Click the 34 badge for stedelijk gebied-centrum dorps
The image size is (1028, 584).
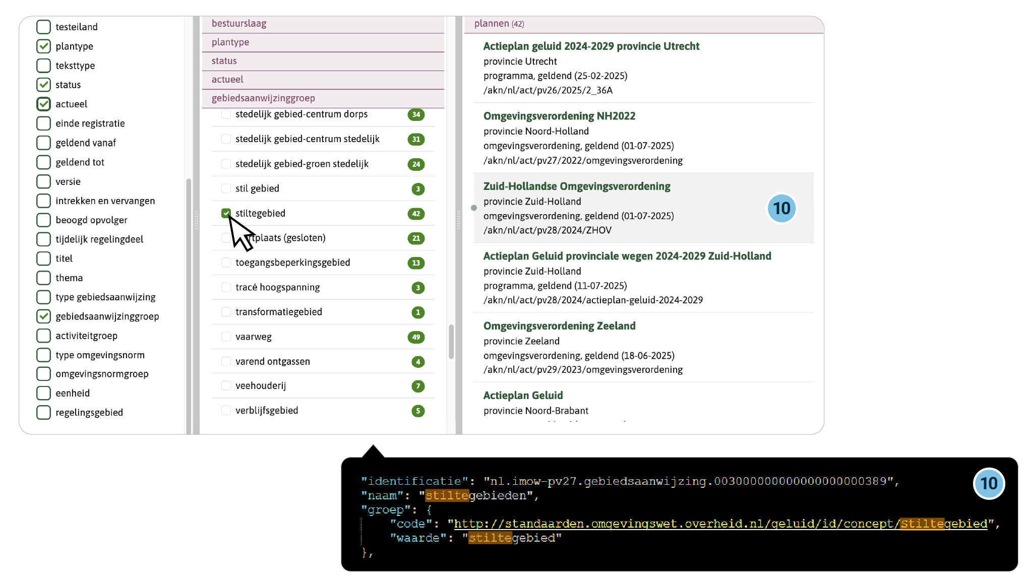coord(416,114)
